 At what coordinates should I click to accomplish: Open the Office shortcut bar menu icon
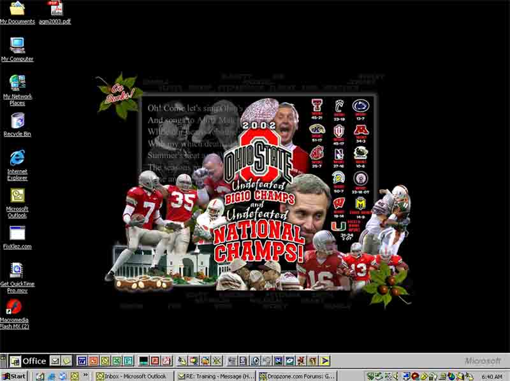(x=15, y=361)
